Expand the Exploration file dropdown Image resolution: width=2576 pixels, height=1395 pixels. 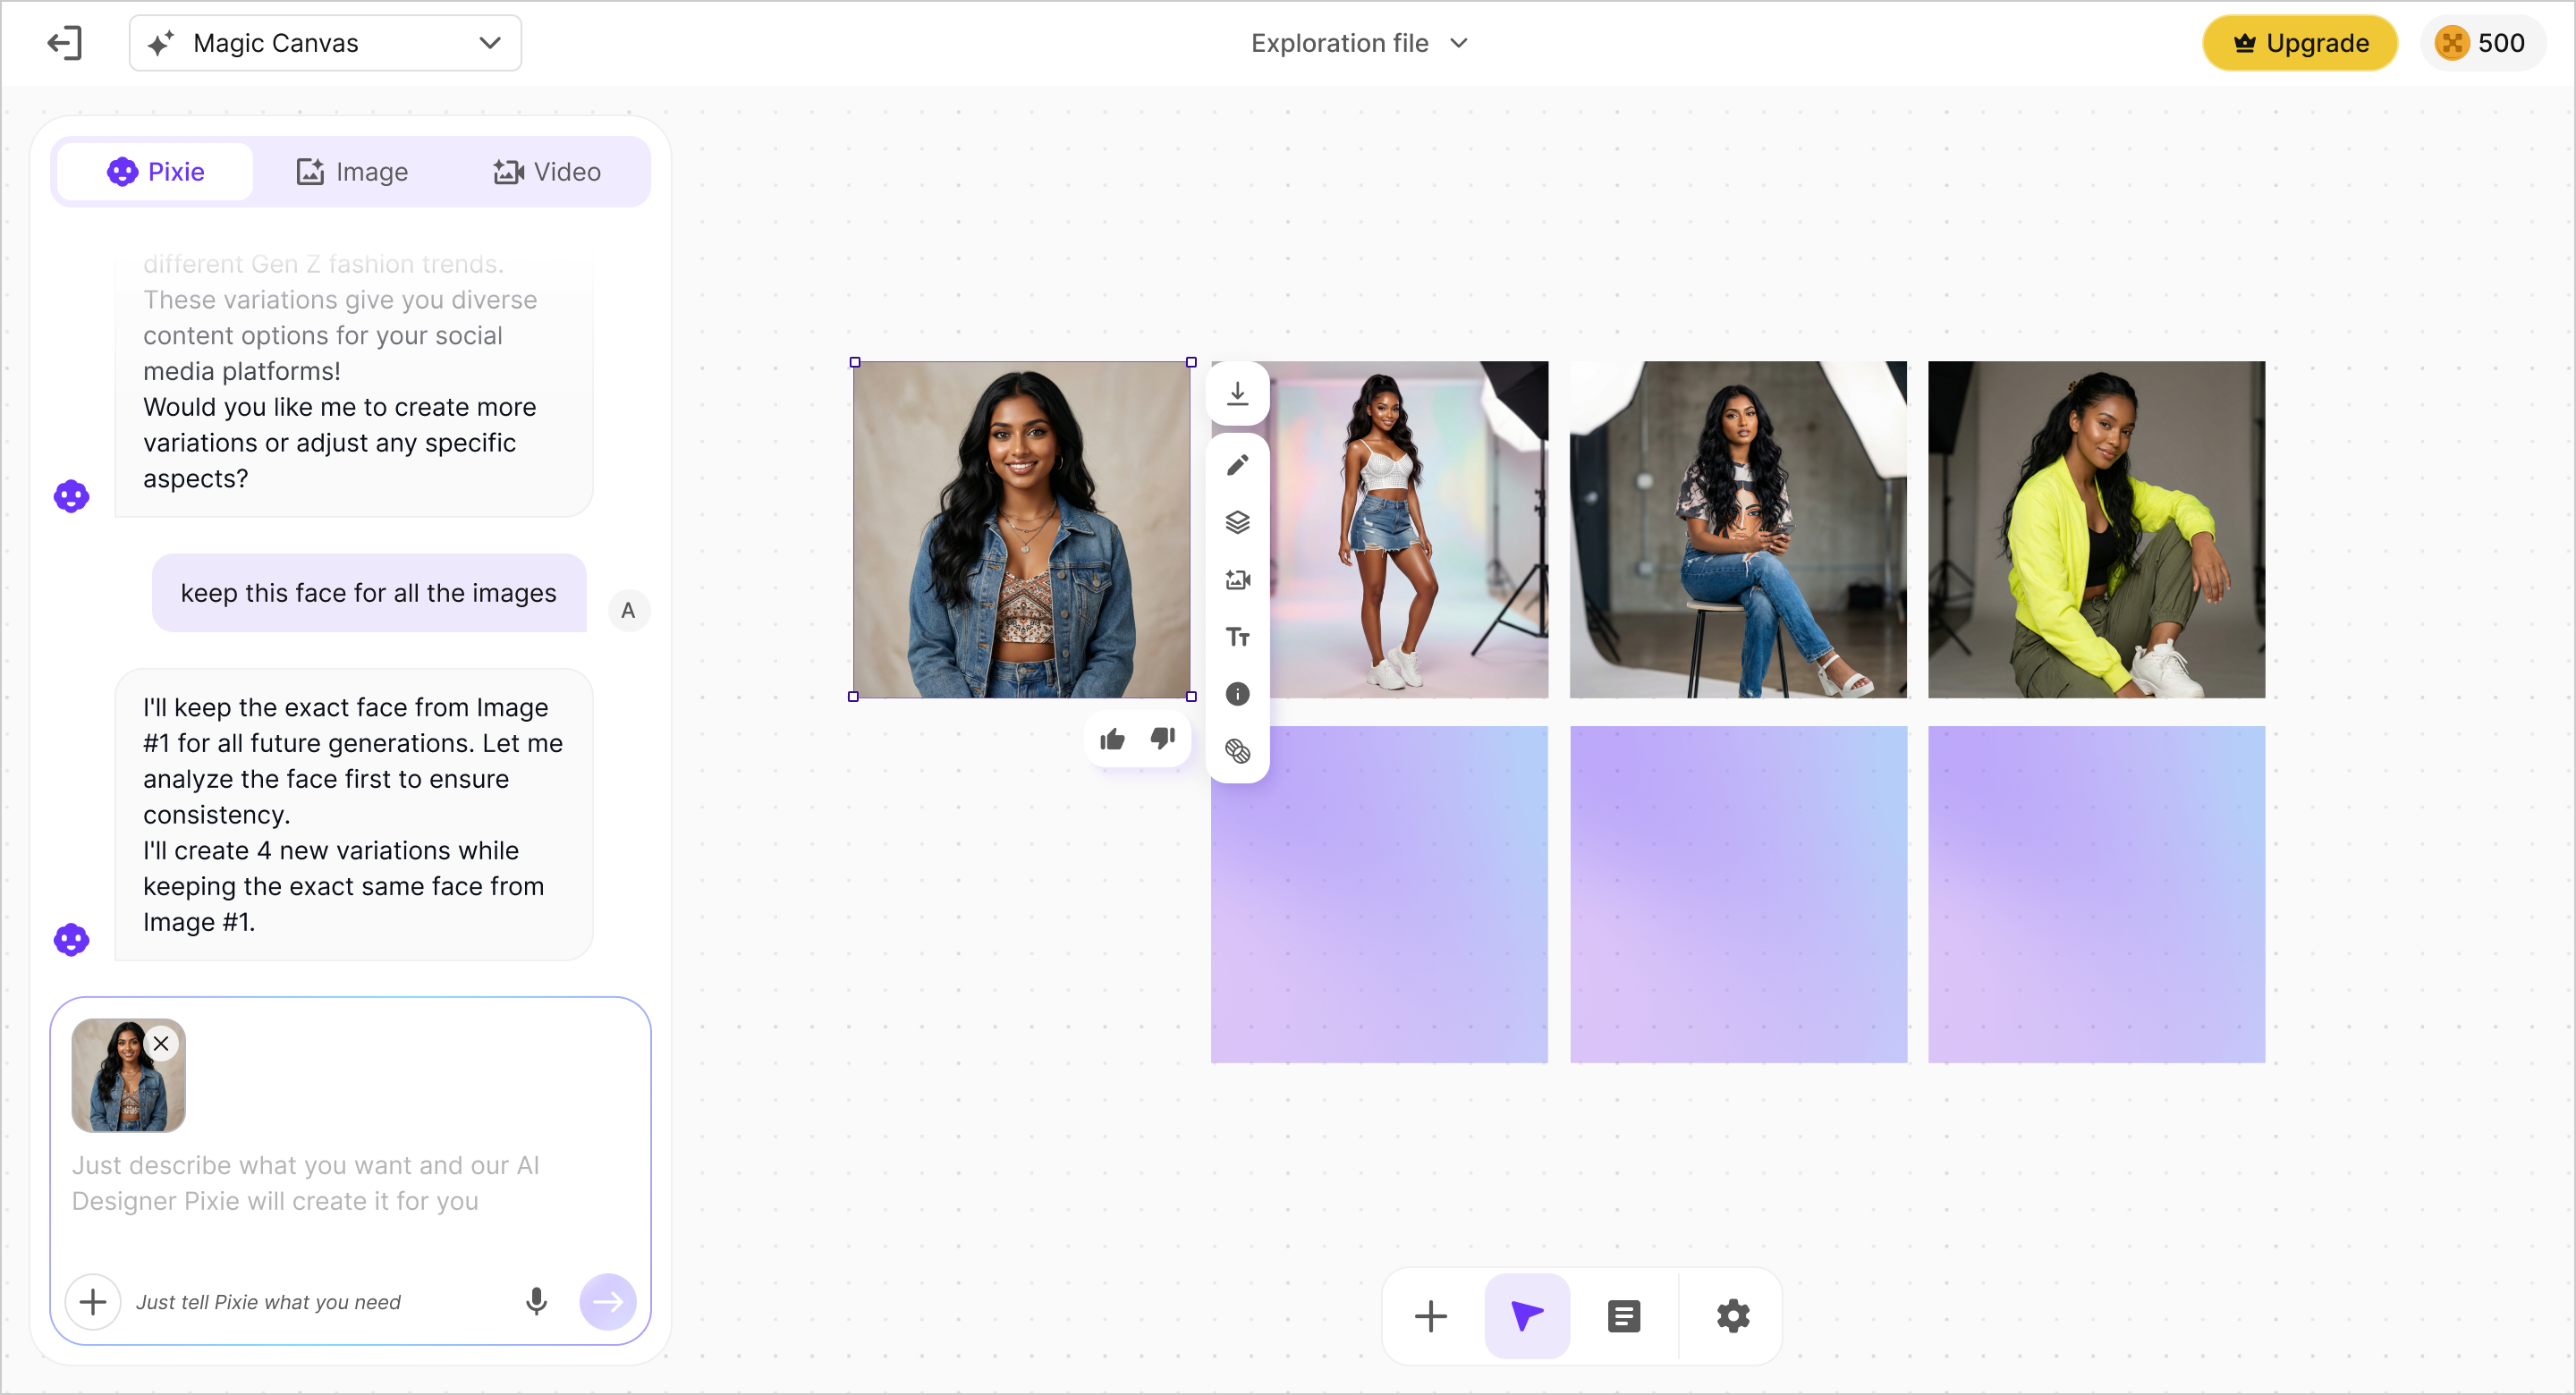(1359, 43)
